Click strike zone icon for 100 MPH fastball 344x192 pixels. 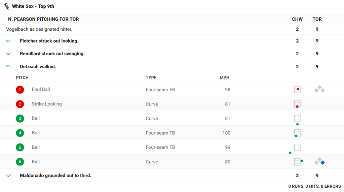[x=297, y=133]
